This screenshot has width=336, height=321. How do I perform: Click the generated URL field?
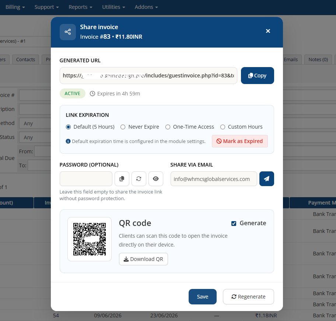pyautogui.click(x=148, y=76)
